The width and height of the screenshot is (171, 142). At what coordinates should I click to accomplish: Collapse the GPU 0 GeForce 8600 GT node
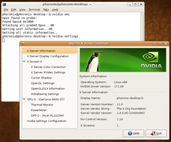(x=24, y=99)
